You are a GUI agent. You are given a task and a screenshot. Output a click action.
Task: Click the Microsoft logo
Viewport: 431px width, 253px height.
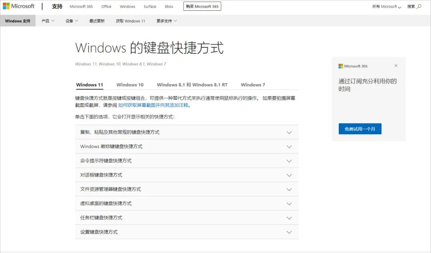(x=19, y=6)
